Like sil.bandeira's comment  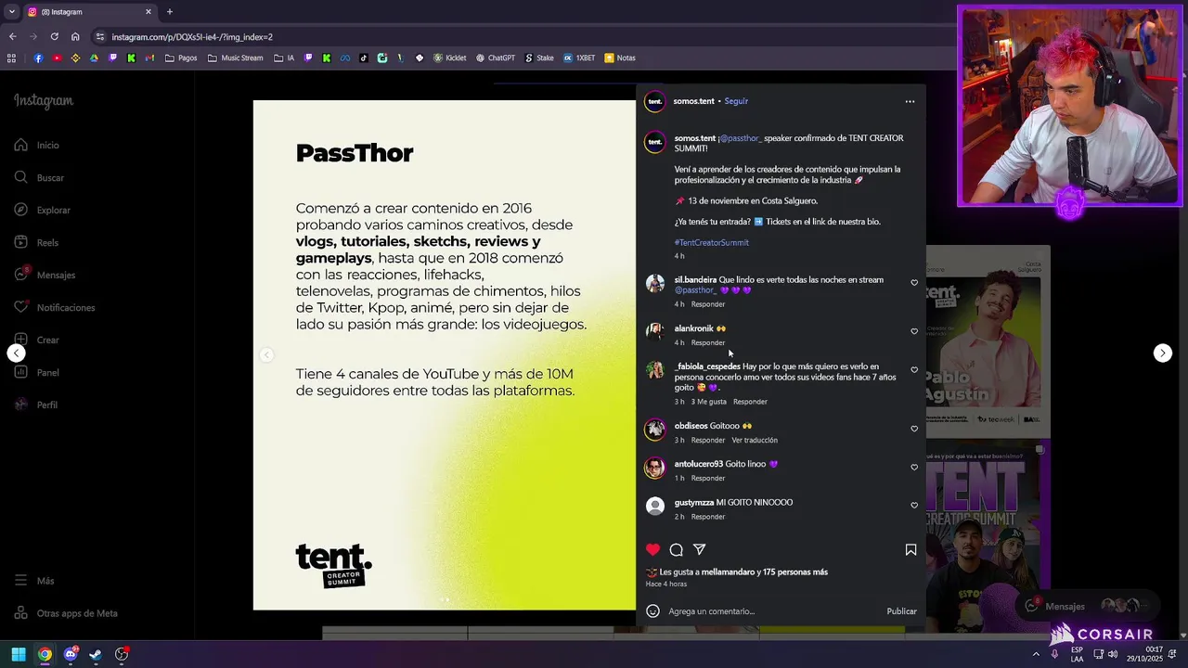click(x=914, y=283)
